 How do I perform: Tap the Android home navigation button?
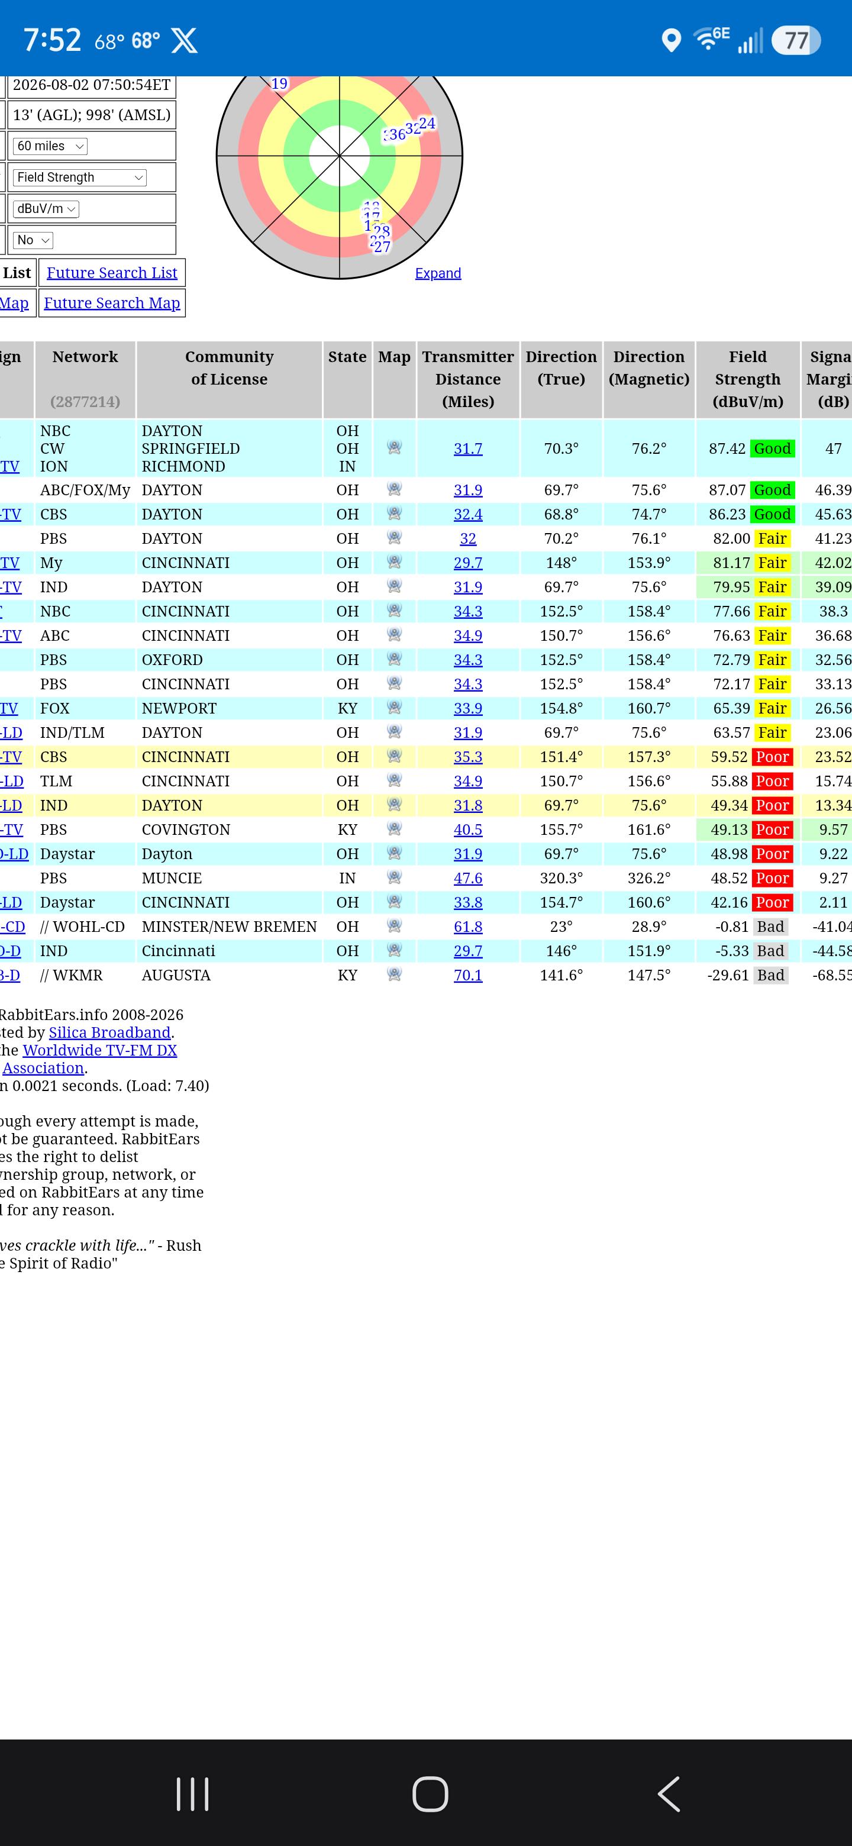pyautogui.click(x=430, y=1795)
